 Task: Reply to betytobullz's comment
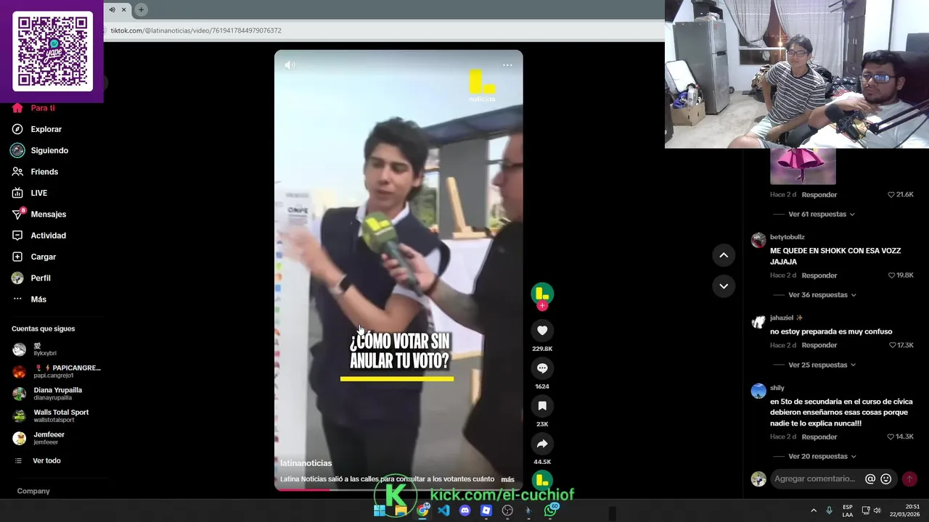[x=819, y=275]
